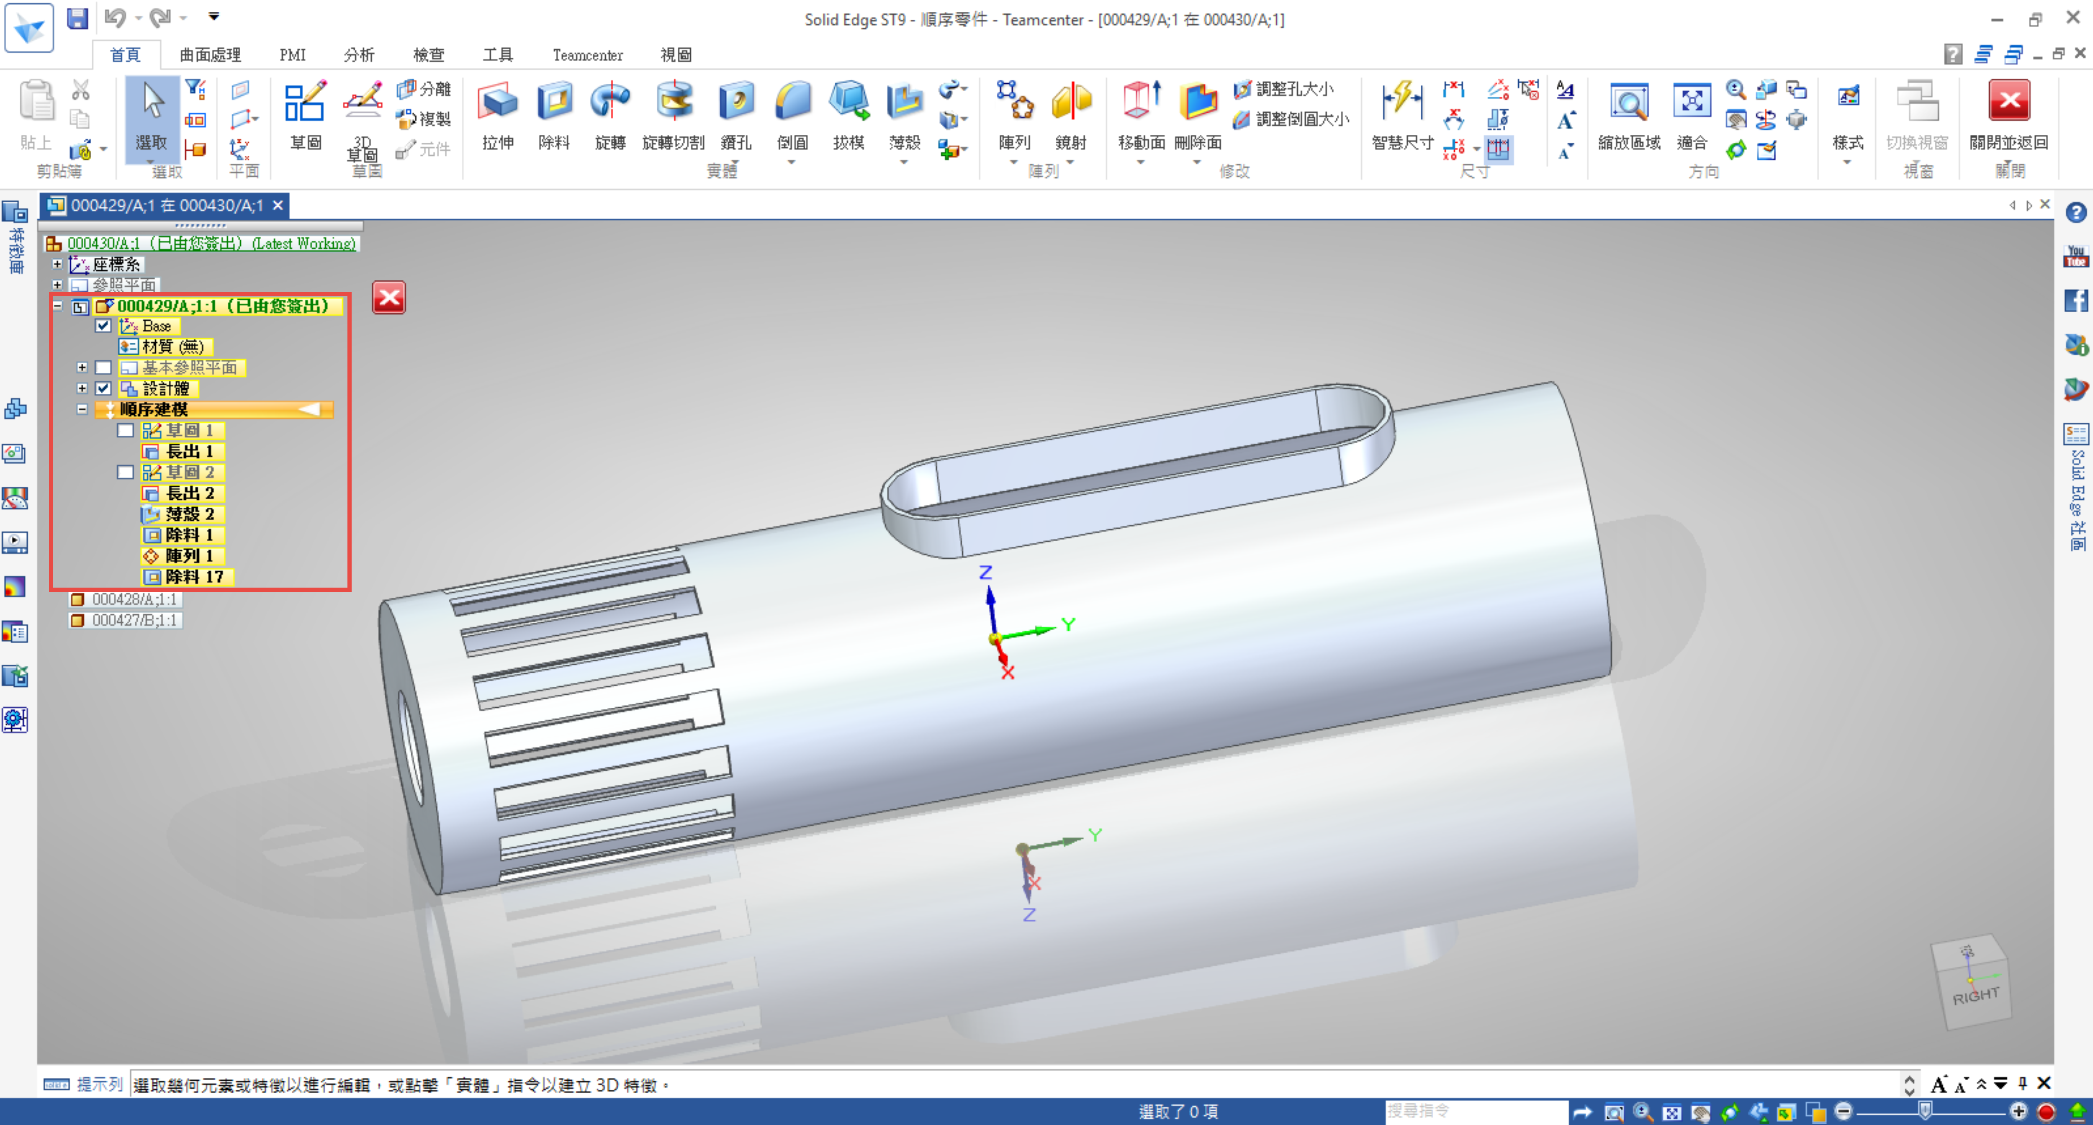
Task: Click the save icon in quick access
Action: point(77,18)
